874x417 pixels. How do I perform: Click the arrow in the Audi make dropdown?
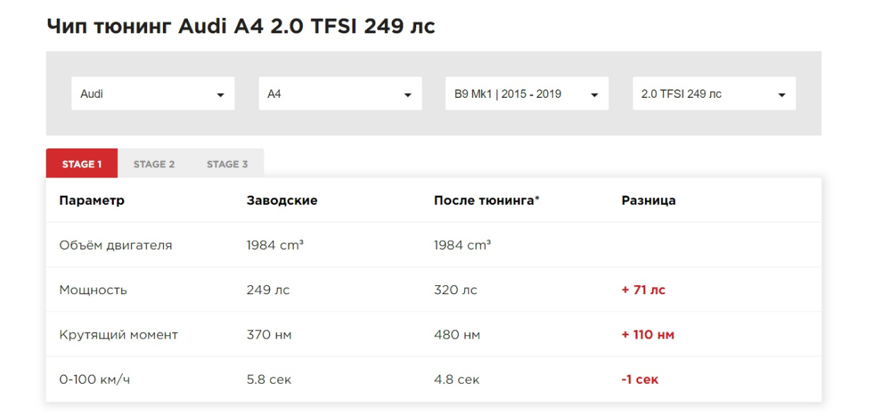pos(221,95)
